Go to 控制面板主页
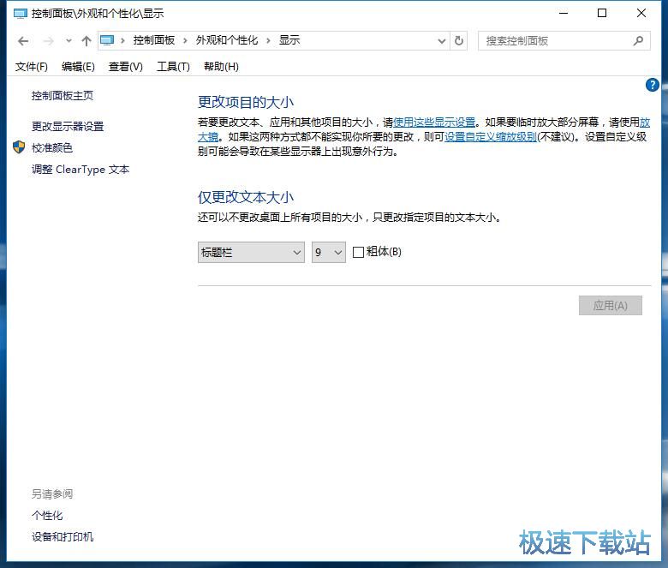The height and width of the screenshot is (568, 668). point(63,95)
